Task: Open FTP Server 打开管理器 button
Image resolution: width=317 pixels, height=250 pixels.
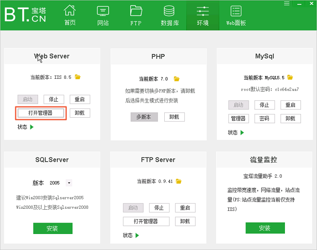Action: [x=146, y=221]
